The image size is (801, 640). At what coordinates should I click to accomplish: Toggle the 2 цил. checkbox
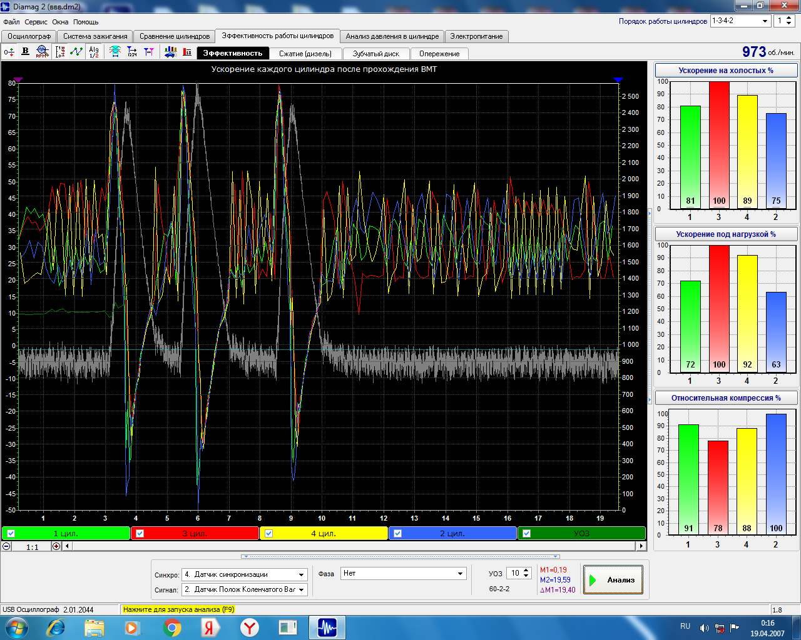click(398, 534)
